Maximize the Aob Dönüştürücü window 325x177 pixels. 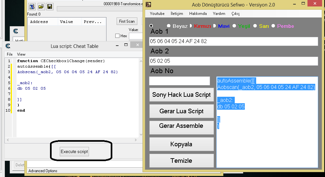click(304, 4)
